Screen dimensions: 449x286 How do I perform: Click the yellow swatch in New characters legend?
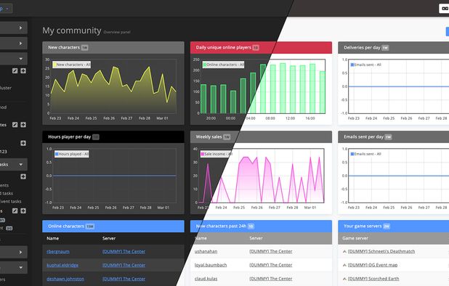(54, 65)
